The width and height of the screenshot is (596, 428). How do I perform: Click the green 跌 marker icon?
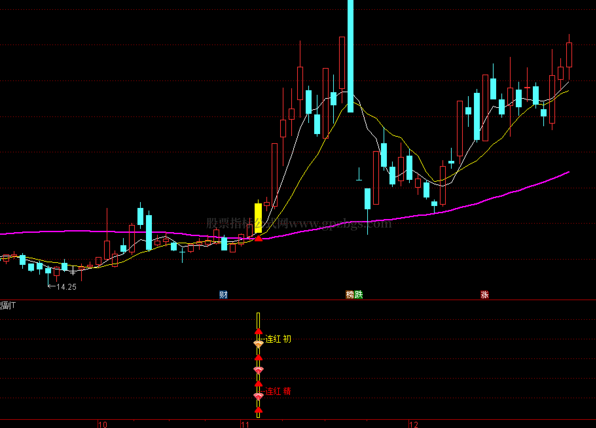click(358, 295)
